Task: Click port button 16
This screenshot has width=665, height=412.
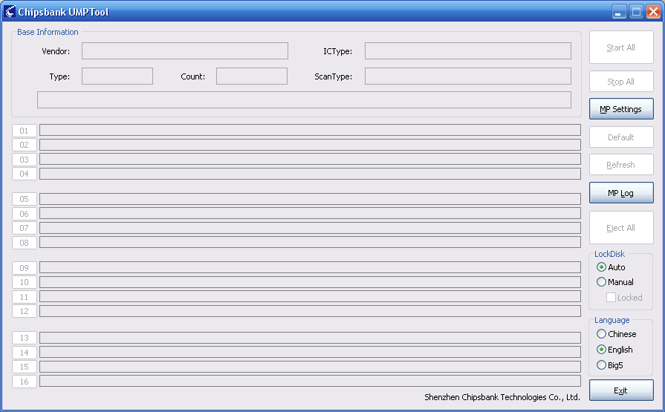Action: [25, 381]
